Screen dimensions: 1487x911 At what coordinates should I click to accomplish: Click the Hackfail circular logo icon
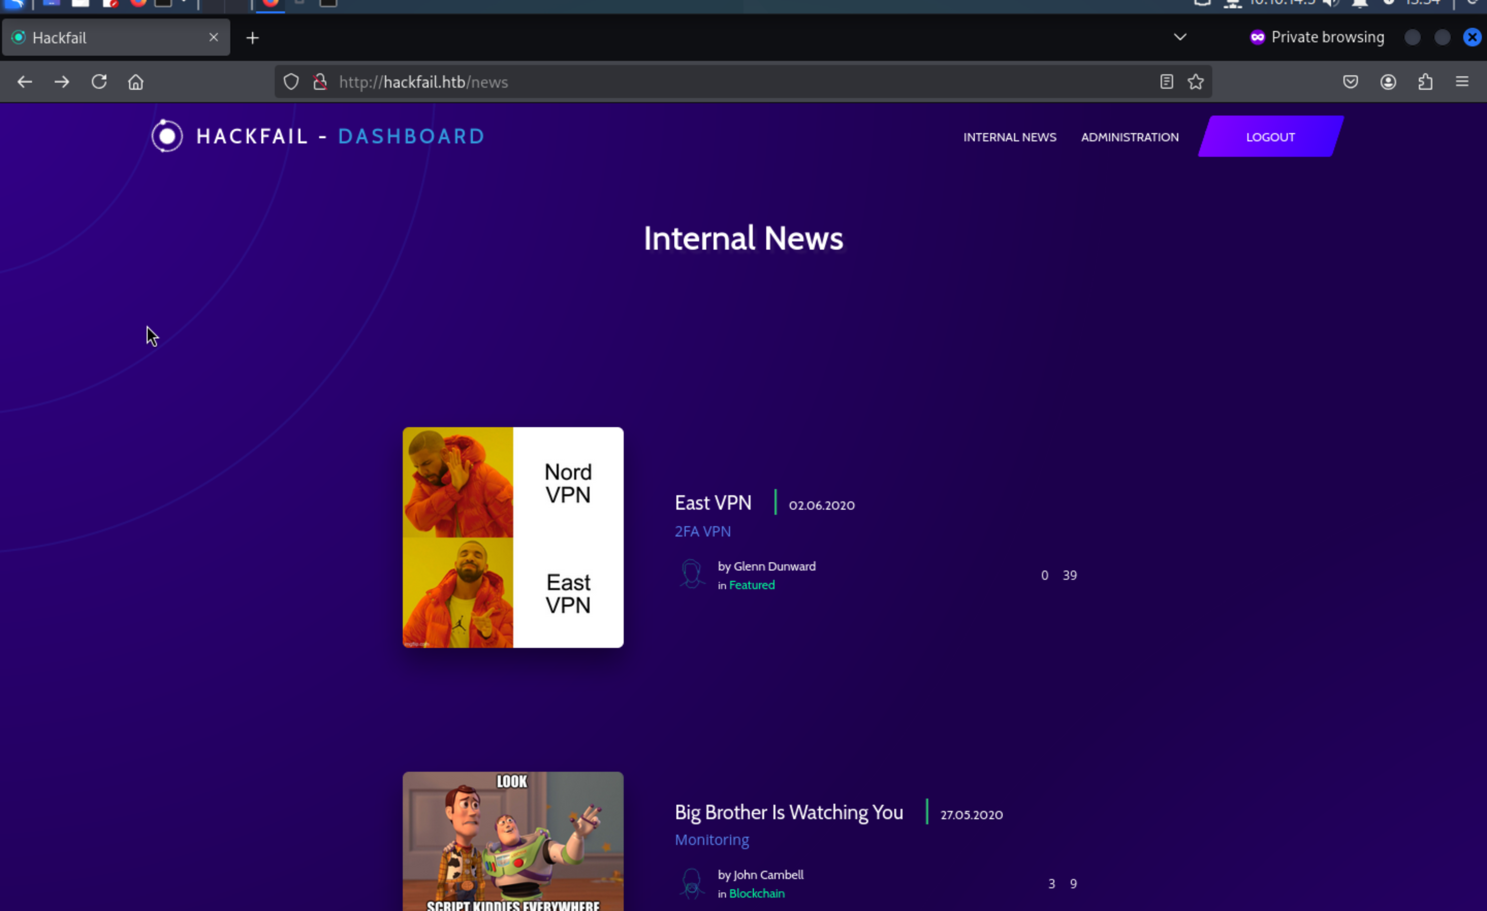pyautogui.click(x=167, y=136)
